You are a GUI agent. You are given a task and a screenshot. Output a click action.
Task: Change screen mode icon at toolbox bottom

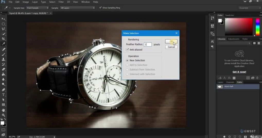click(x=3, y=135)
